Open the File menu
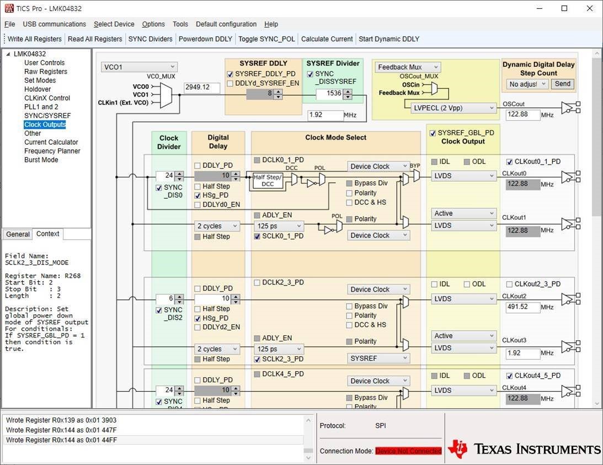Viewport: 603px width, 465px height. coord(9,24)
